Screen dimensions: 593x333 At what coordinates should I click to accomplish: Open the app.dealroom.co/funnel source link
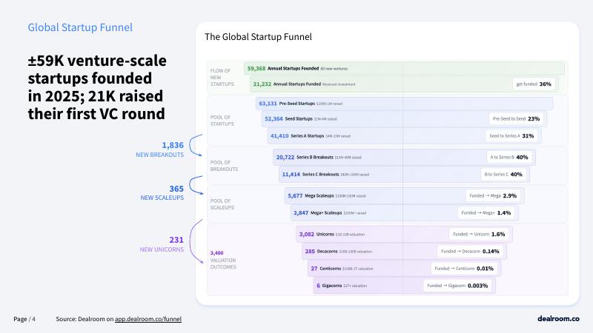(x=148, y=319)
